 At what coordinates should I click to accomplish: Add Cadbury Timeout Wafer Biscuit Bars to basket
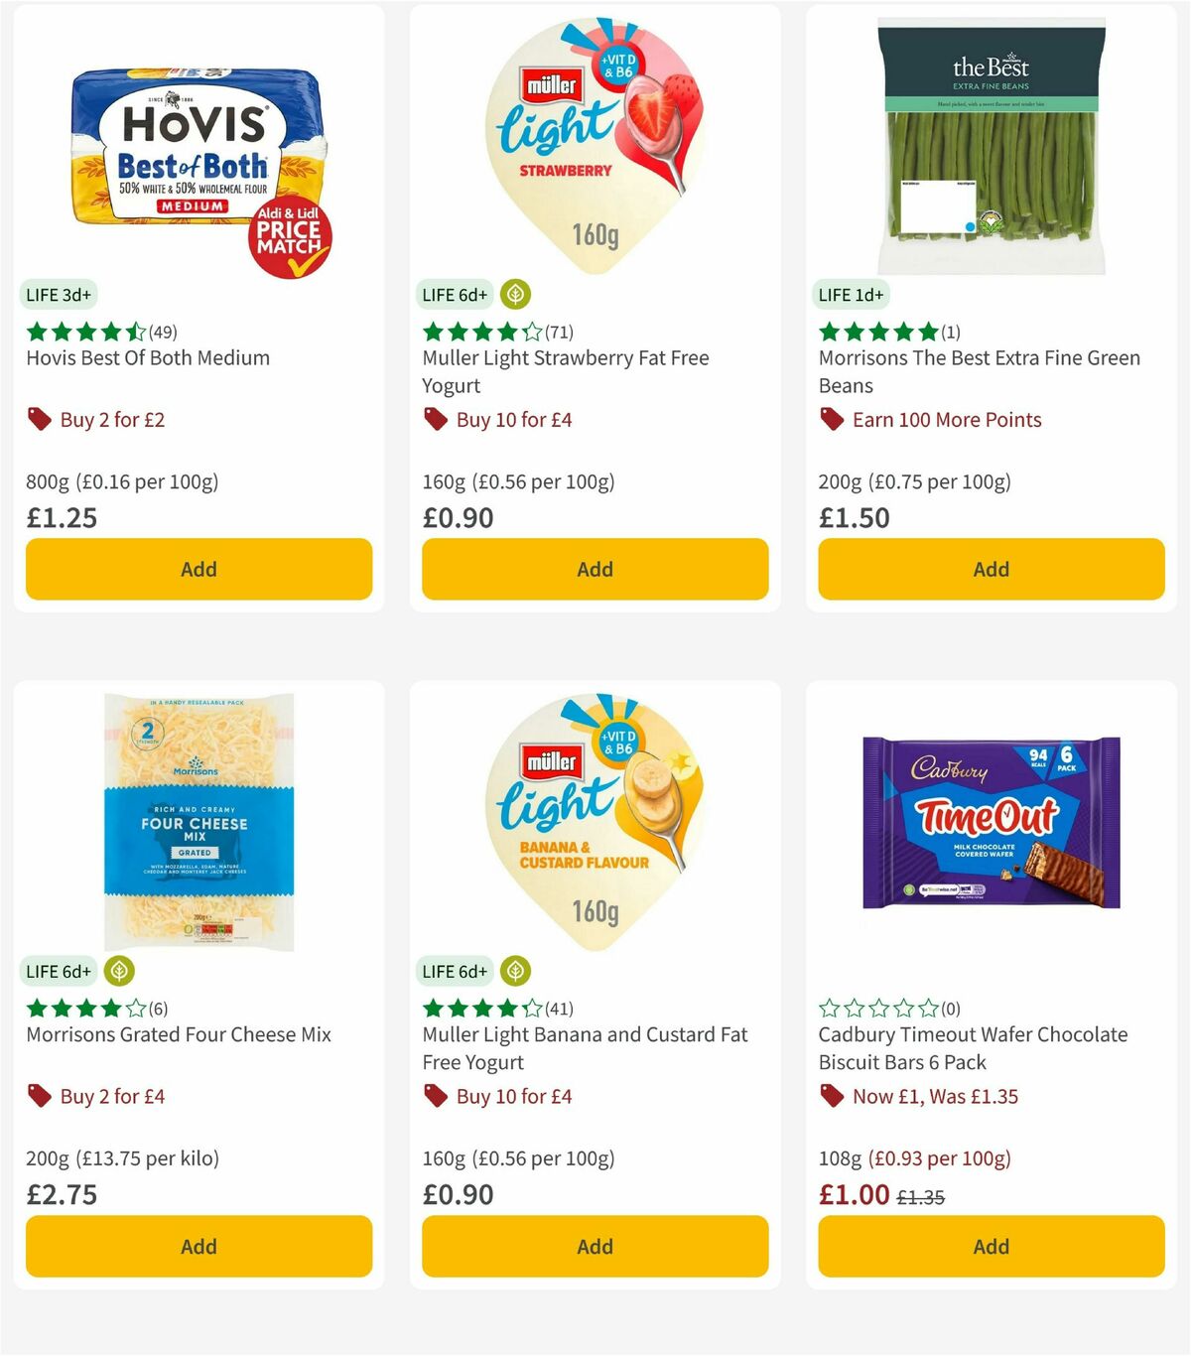[x=991, y=1246]
